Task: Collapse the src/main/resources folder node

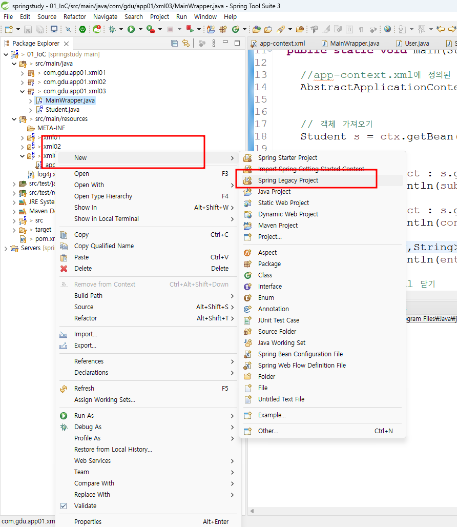Action: tap(14, 119)
